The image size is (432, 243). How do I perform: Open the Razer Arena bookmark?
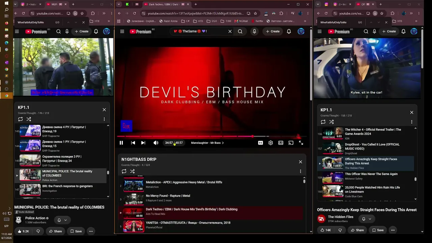(168, 21)
